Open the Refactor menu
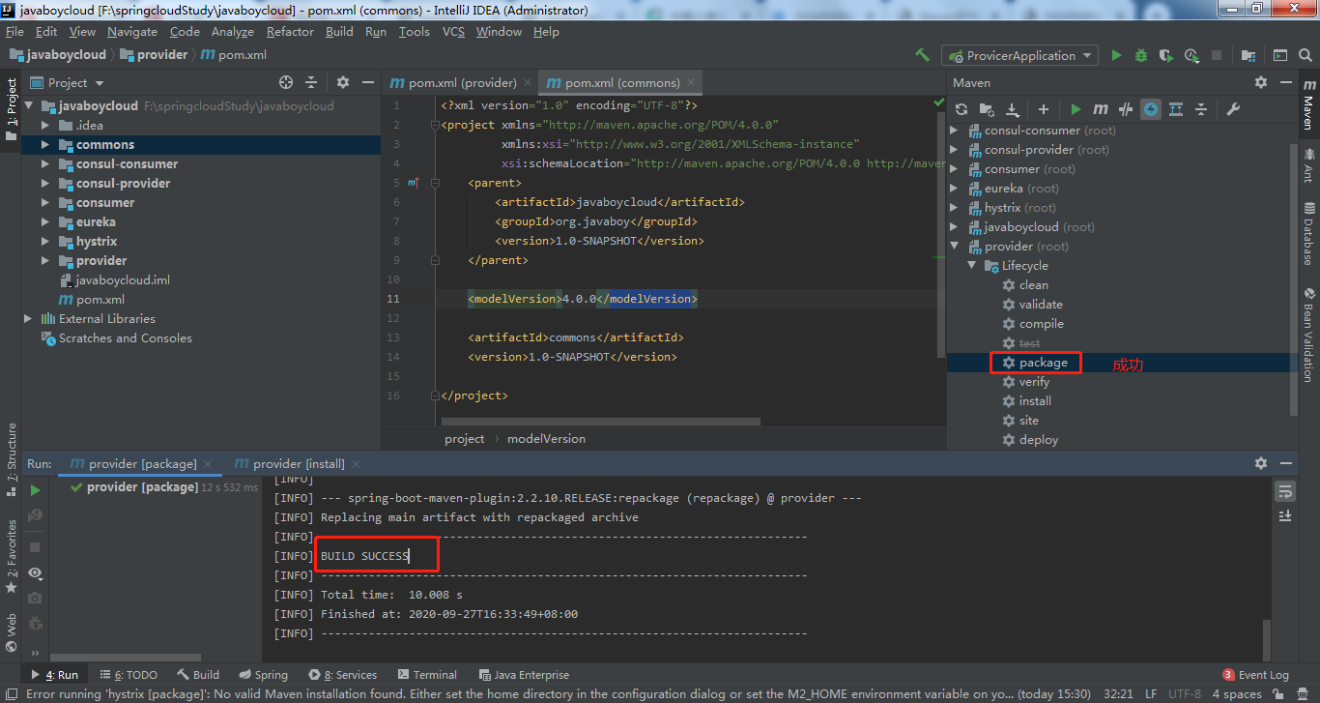This screenshot has height=703, width=1320. coord(290,32)
